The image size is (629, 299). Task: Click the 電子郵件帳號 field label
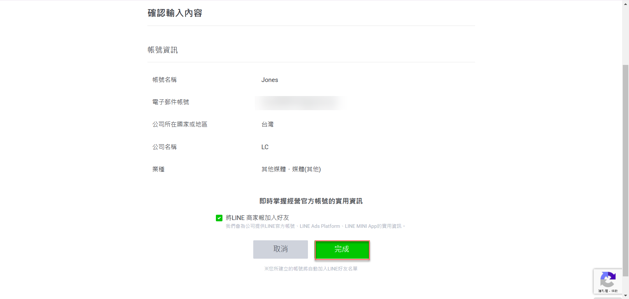pos(171,102)
